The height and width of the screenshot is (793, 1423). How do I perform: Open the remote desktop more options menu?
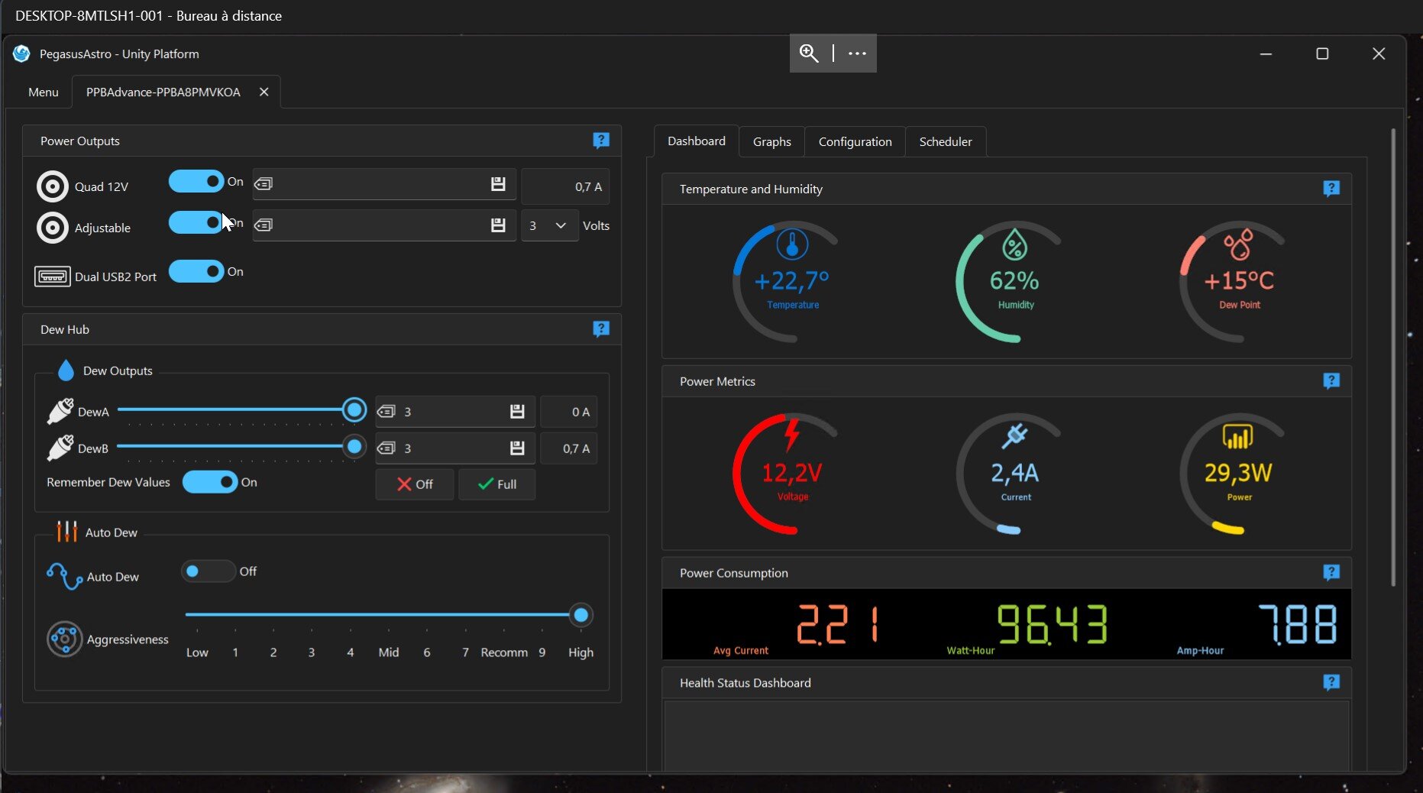(857, 53)
